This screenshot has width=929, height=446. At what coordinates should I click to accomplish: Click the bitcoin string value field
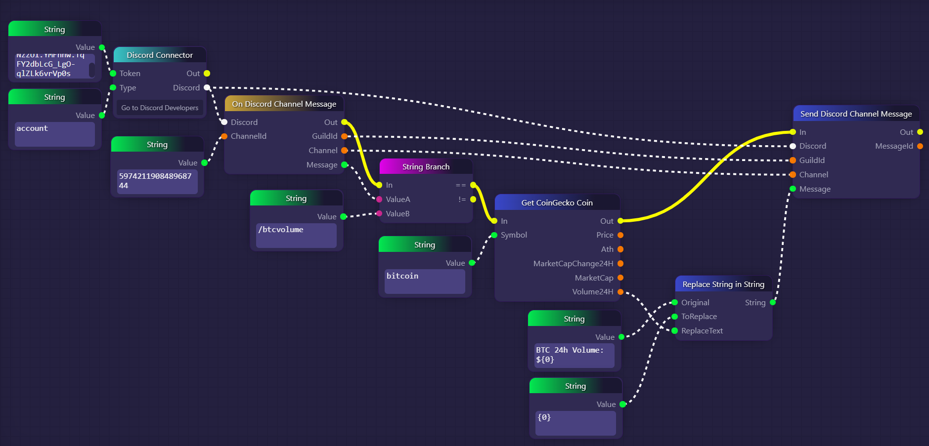coord(424,281)
